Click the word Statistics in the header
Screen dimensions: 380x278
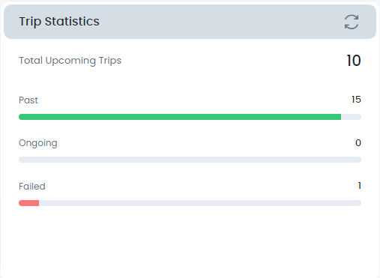tap(72, 22)
